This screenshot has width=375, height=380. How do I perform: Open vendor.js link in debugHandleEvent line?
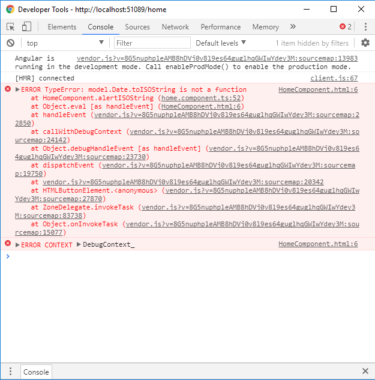(284, 148)
